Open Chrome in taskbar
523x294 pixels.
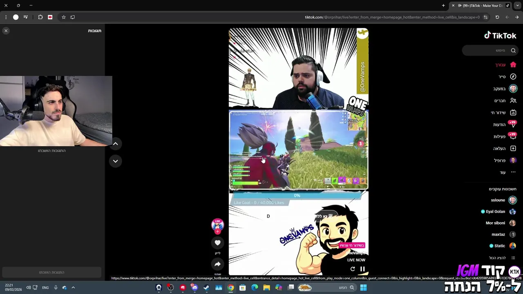[230, 287]
